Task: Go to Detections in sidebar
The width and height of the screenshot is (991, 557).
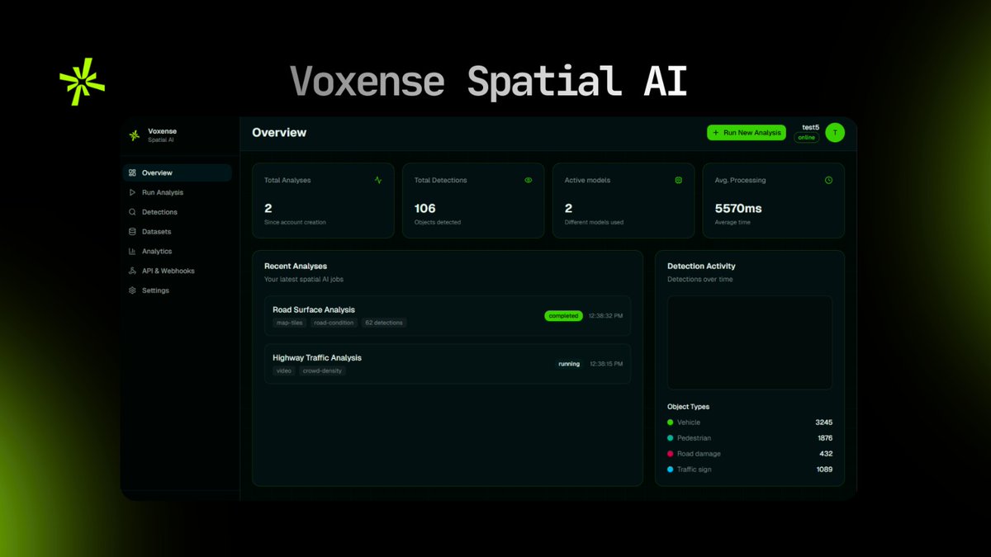Action: [178, 212]
